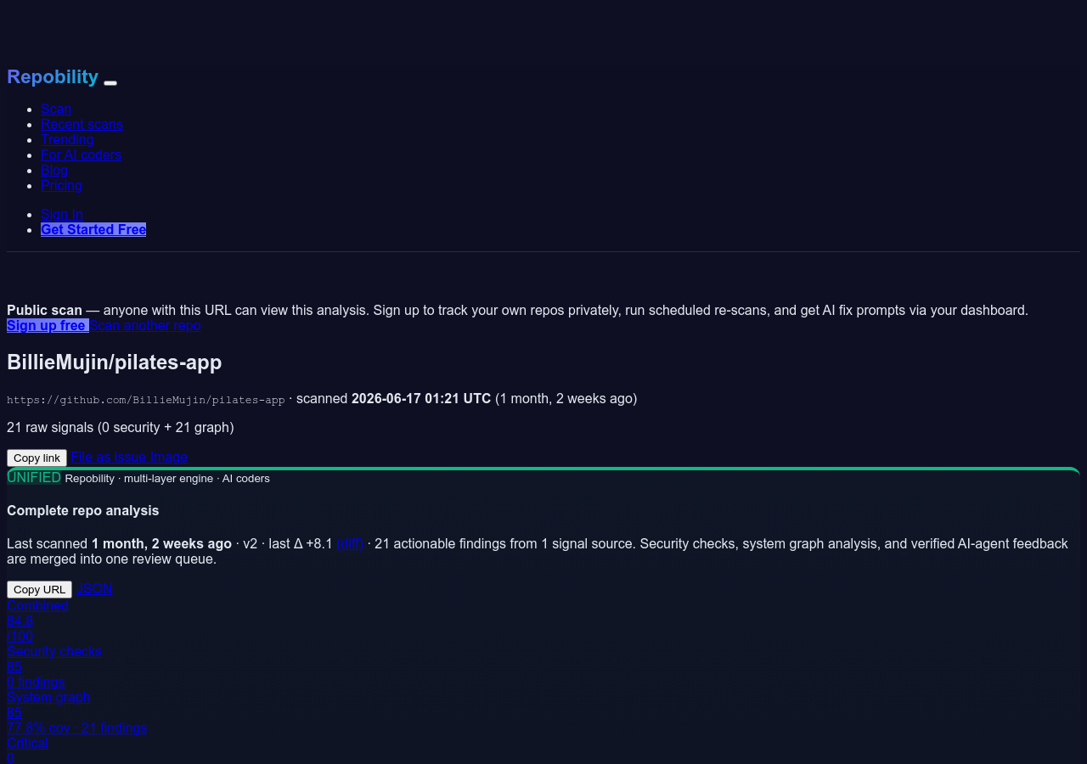The height and width of the screenshot is (764, 1087).
Task: Click the 1 month, 2 weeks ago bold text
Action: click(x=161, y=543)
